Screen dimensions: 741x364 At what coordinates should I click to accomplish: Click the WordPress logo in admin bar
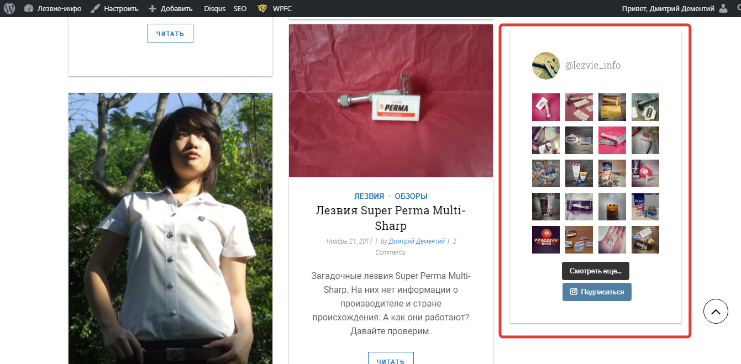pos(10,8)
